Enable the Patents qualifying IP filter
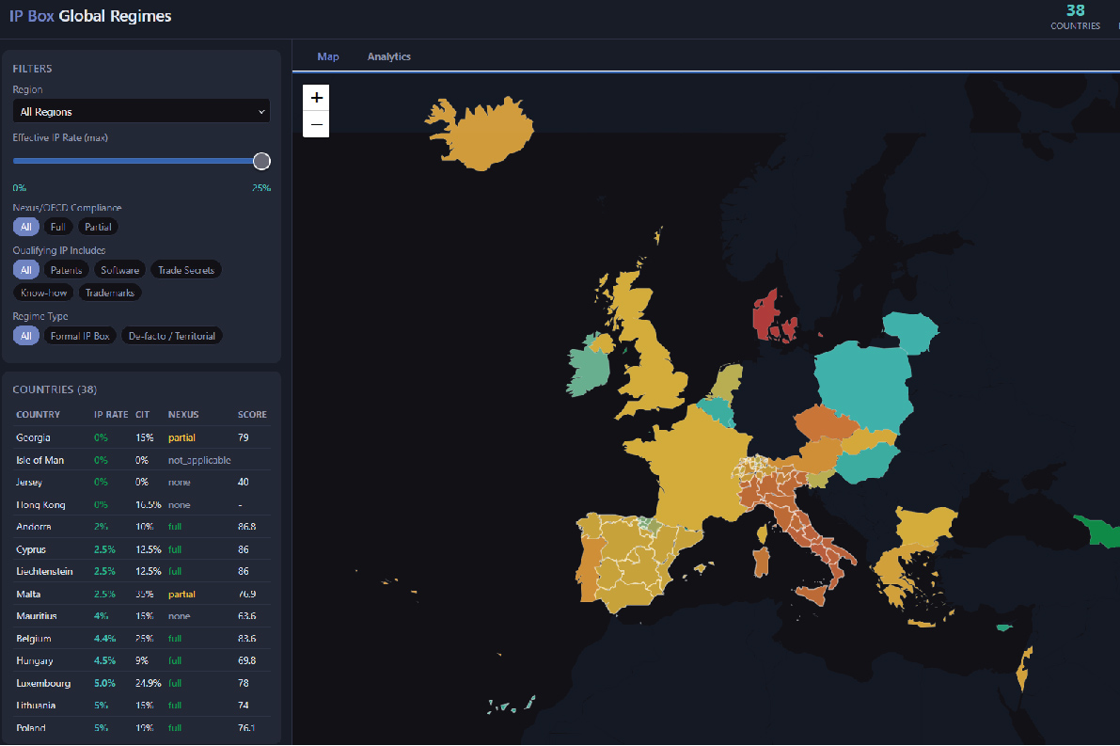The width and height of the screenshot is (1120, 746). [x=66, y=270]
